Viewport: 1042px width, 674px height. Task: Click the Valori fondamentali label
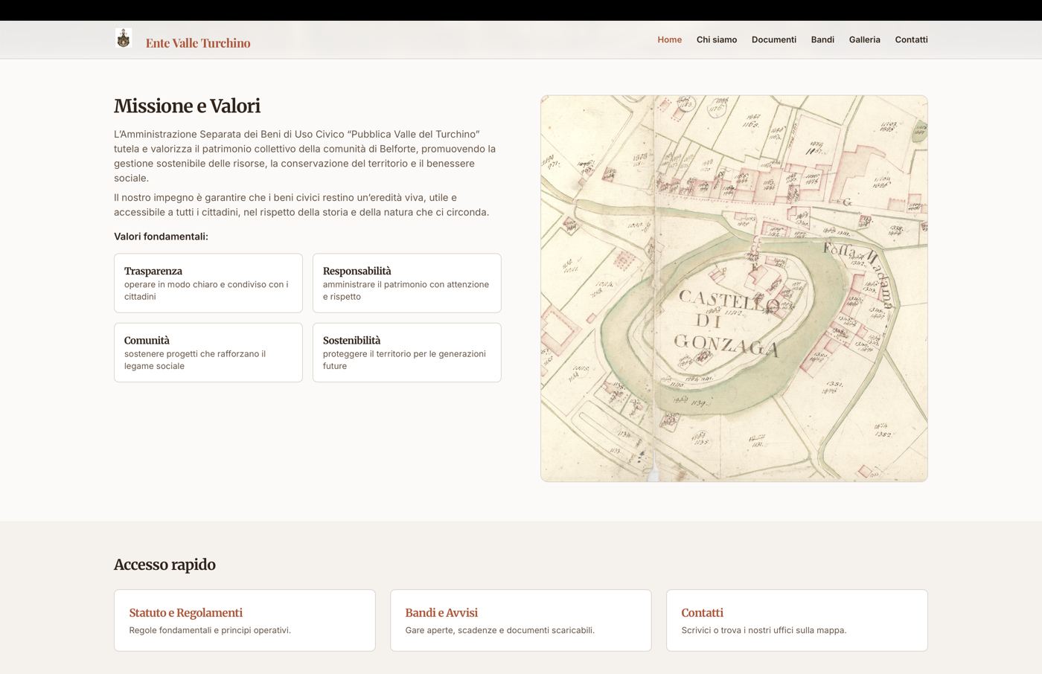(x=161, y=237)
